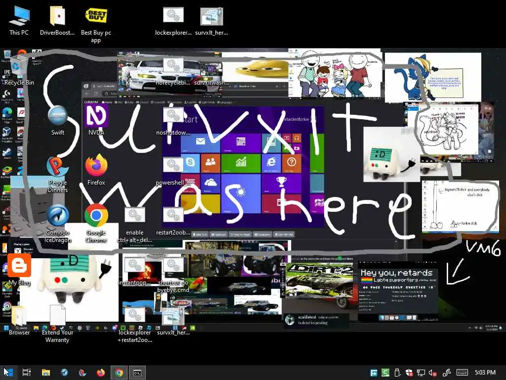Show the touch keyboard

pos(462,373)
